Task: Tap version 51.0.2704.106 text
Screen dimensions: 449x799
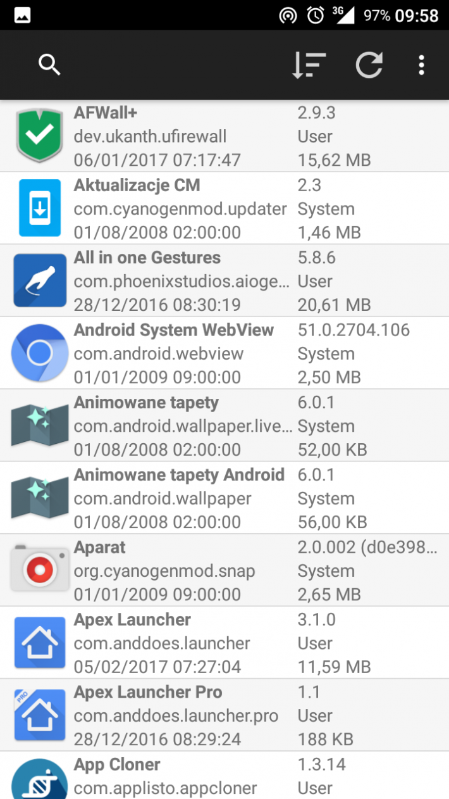Action: coord(354,330)
